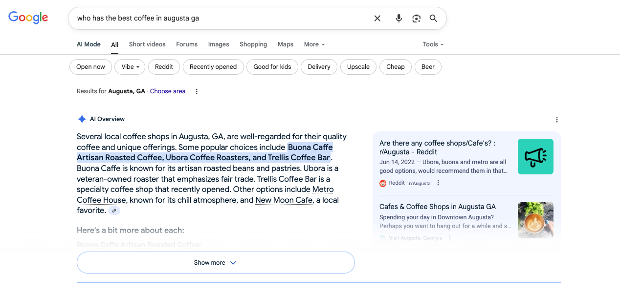Click 'Here's a bit more about each' heading
This screenshot has width=620, height=296.
click(131, 230)
